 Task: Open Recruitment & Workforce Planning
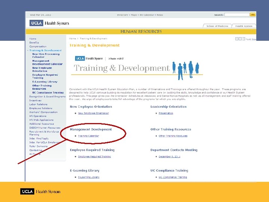tap(44, 133)
